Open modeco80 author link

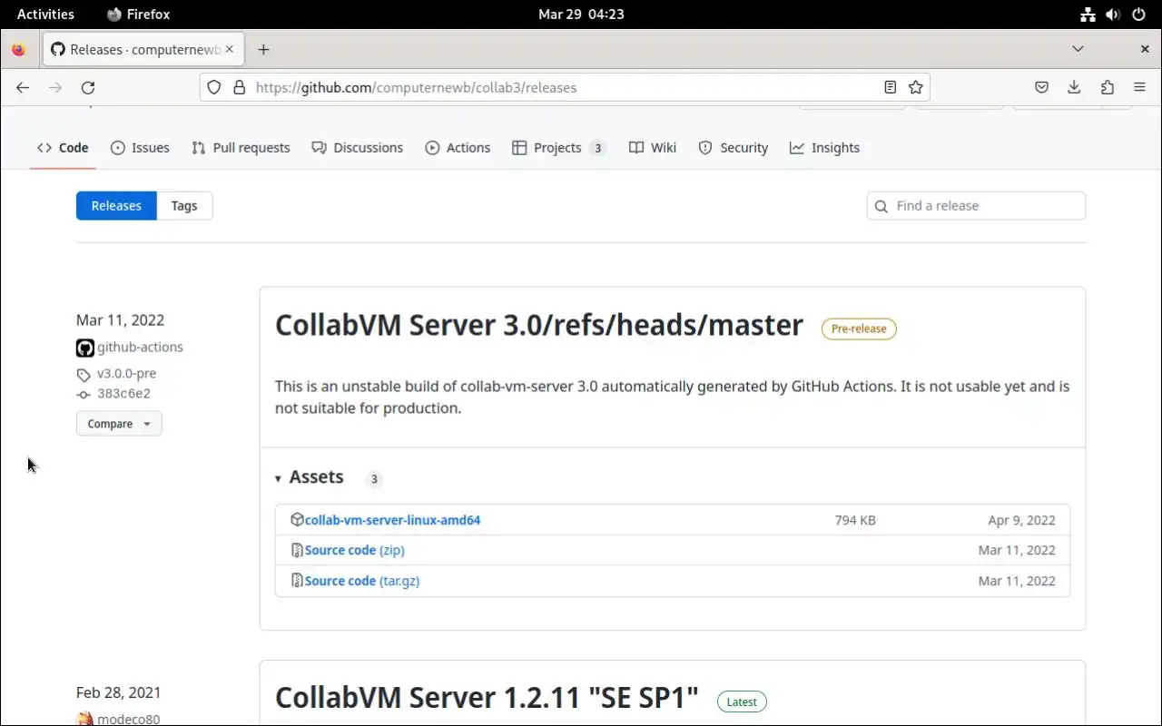tap(128, 720)
